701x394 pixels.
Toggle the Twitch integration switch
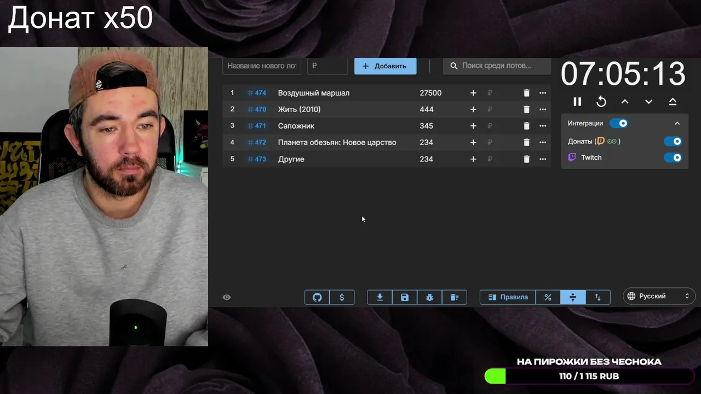(673, 158)
